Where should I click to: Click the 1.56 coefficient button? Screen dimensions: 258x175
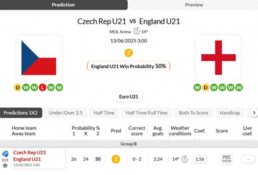coord(200,159)
